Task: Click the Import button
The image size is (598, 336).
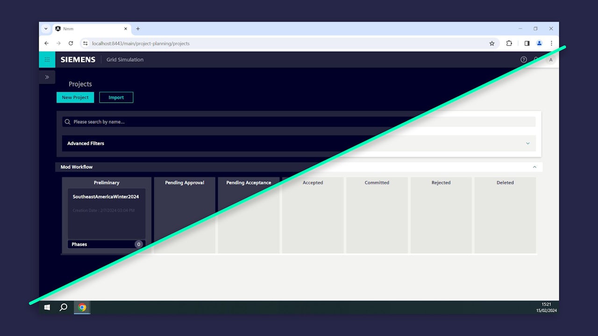Action: coord(116,97)
